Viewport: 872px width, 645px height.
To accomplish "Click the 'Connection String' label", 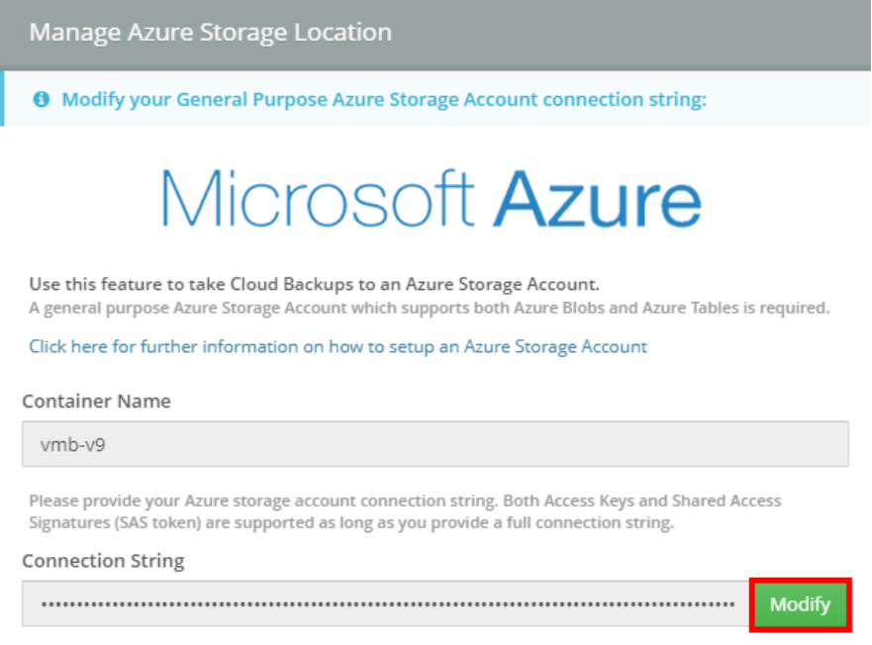I will pos(103,561).
